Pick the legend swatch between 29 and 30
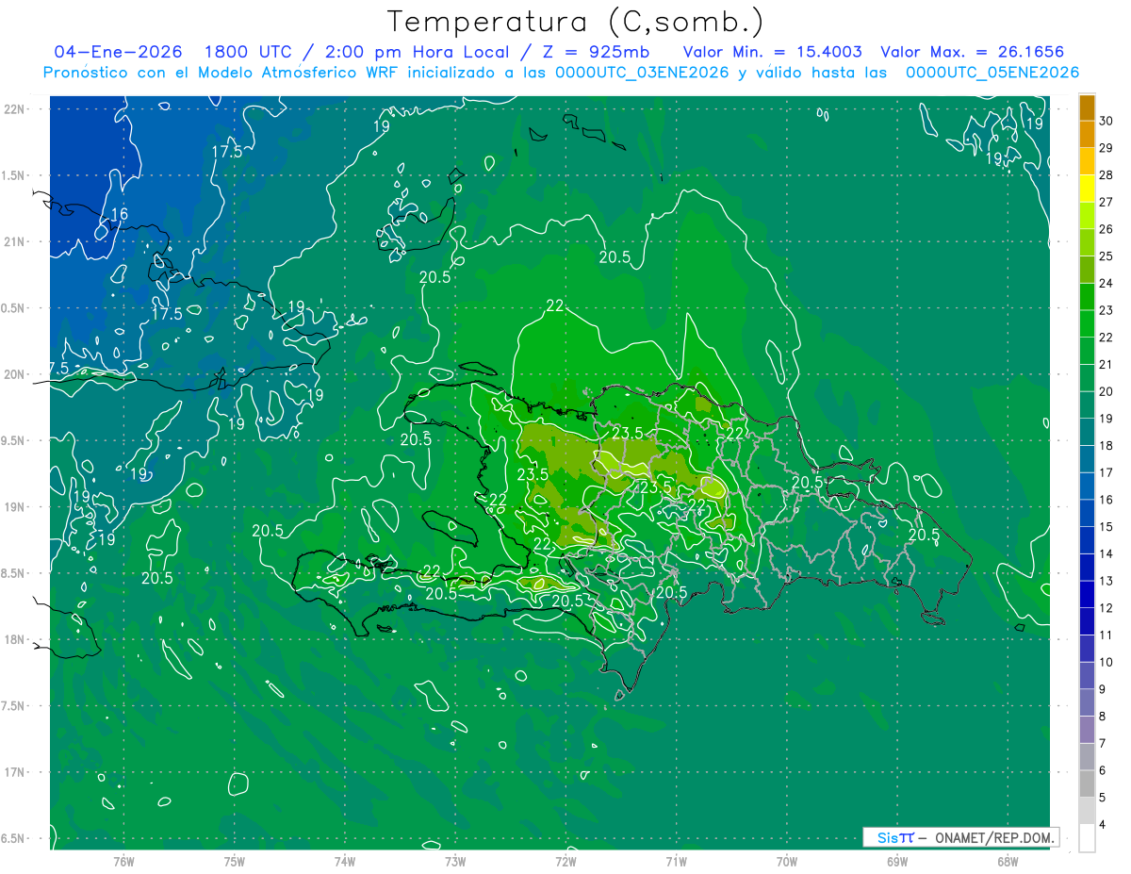The width and height of the screenshot is (1131, 874). (x=1087, y=135)
